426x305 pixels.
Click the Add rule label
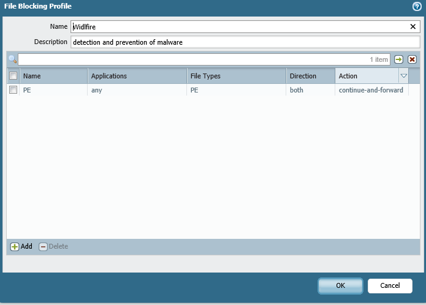tap(26, 246)
